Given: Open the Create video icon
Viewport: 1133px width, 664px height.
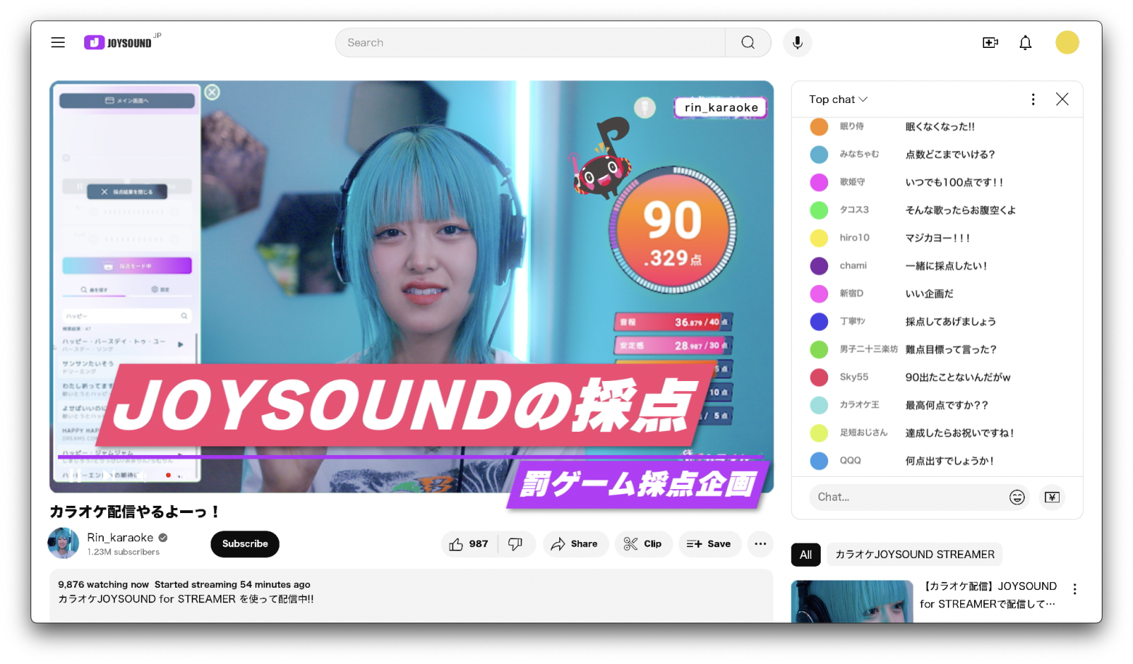Looking at the screenshot, I should coord(990,43).
